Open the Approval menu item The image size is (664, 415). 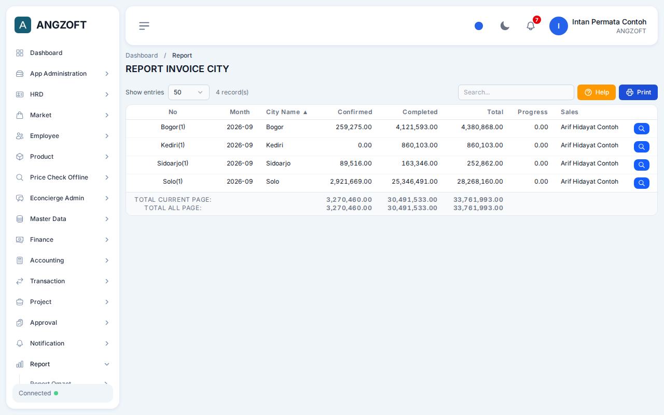point(63,323)
